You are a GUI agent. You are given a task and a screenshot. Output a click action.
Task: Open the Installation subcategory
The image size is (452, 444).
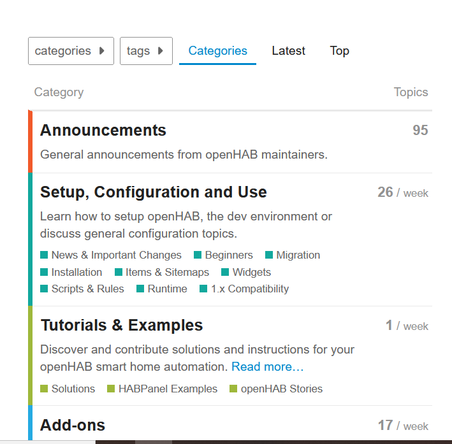pos(77,272)
